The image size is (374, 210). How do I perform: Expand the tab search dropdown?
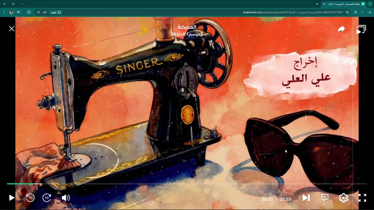click(x=370, y=4)
